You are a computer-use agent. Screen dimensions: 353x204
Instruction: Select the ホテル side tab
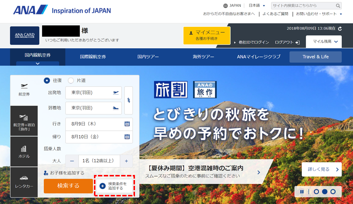pyautogui.click(x=24, y=151)
